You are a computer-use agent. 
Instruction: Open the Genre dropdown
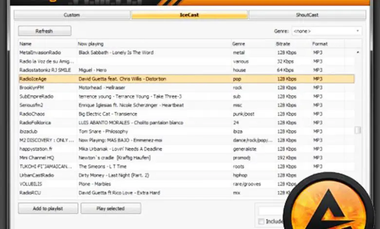point(327,31)
